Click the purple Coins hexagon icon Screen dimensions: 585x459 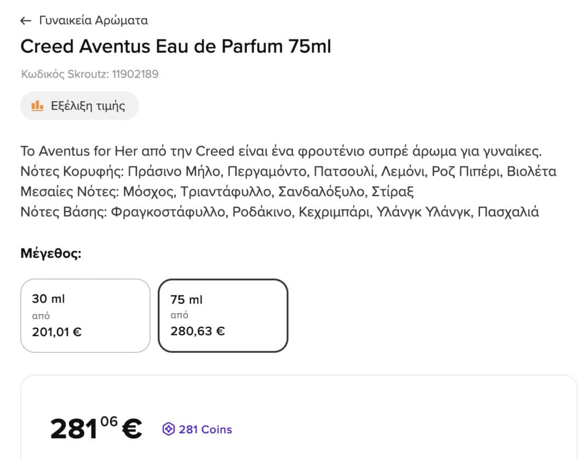pos(168,429)
